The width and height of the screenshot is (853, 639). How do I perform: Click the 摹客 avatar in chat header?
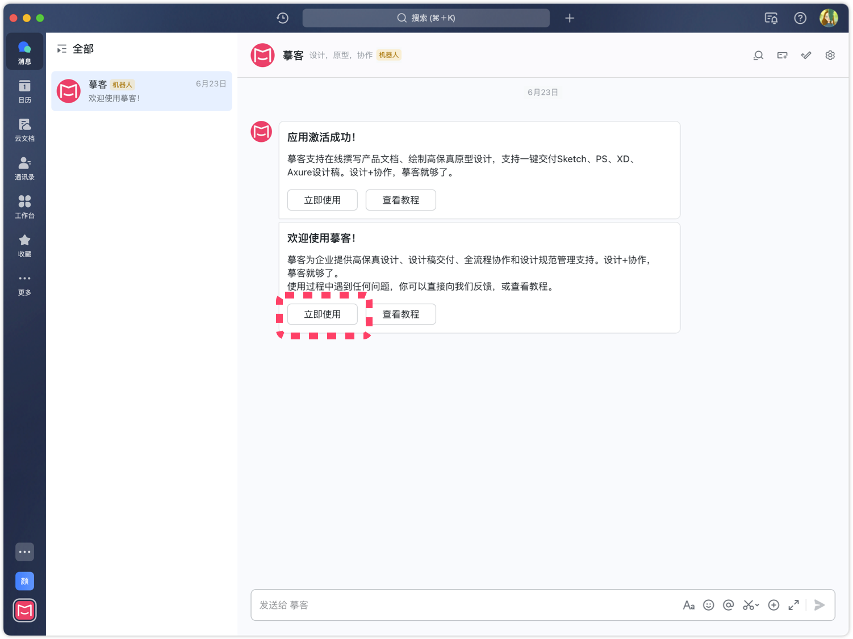coord(262,55)
